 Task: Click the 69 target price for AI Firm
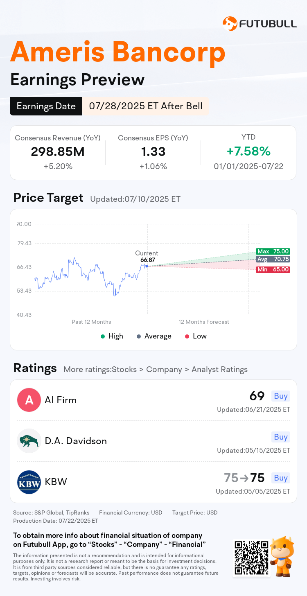pyautogui.click(x=257, y=396)
